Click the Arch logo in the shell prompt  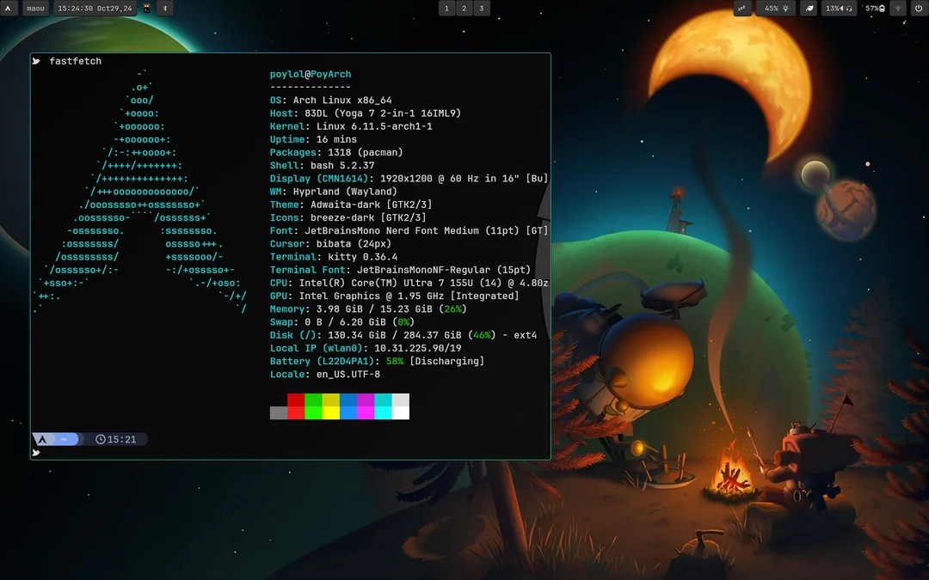(42, 439)
